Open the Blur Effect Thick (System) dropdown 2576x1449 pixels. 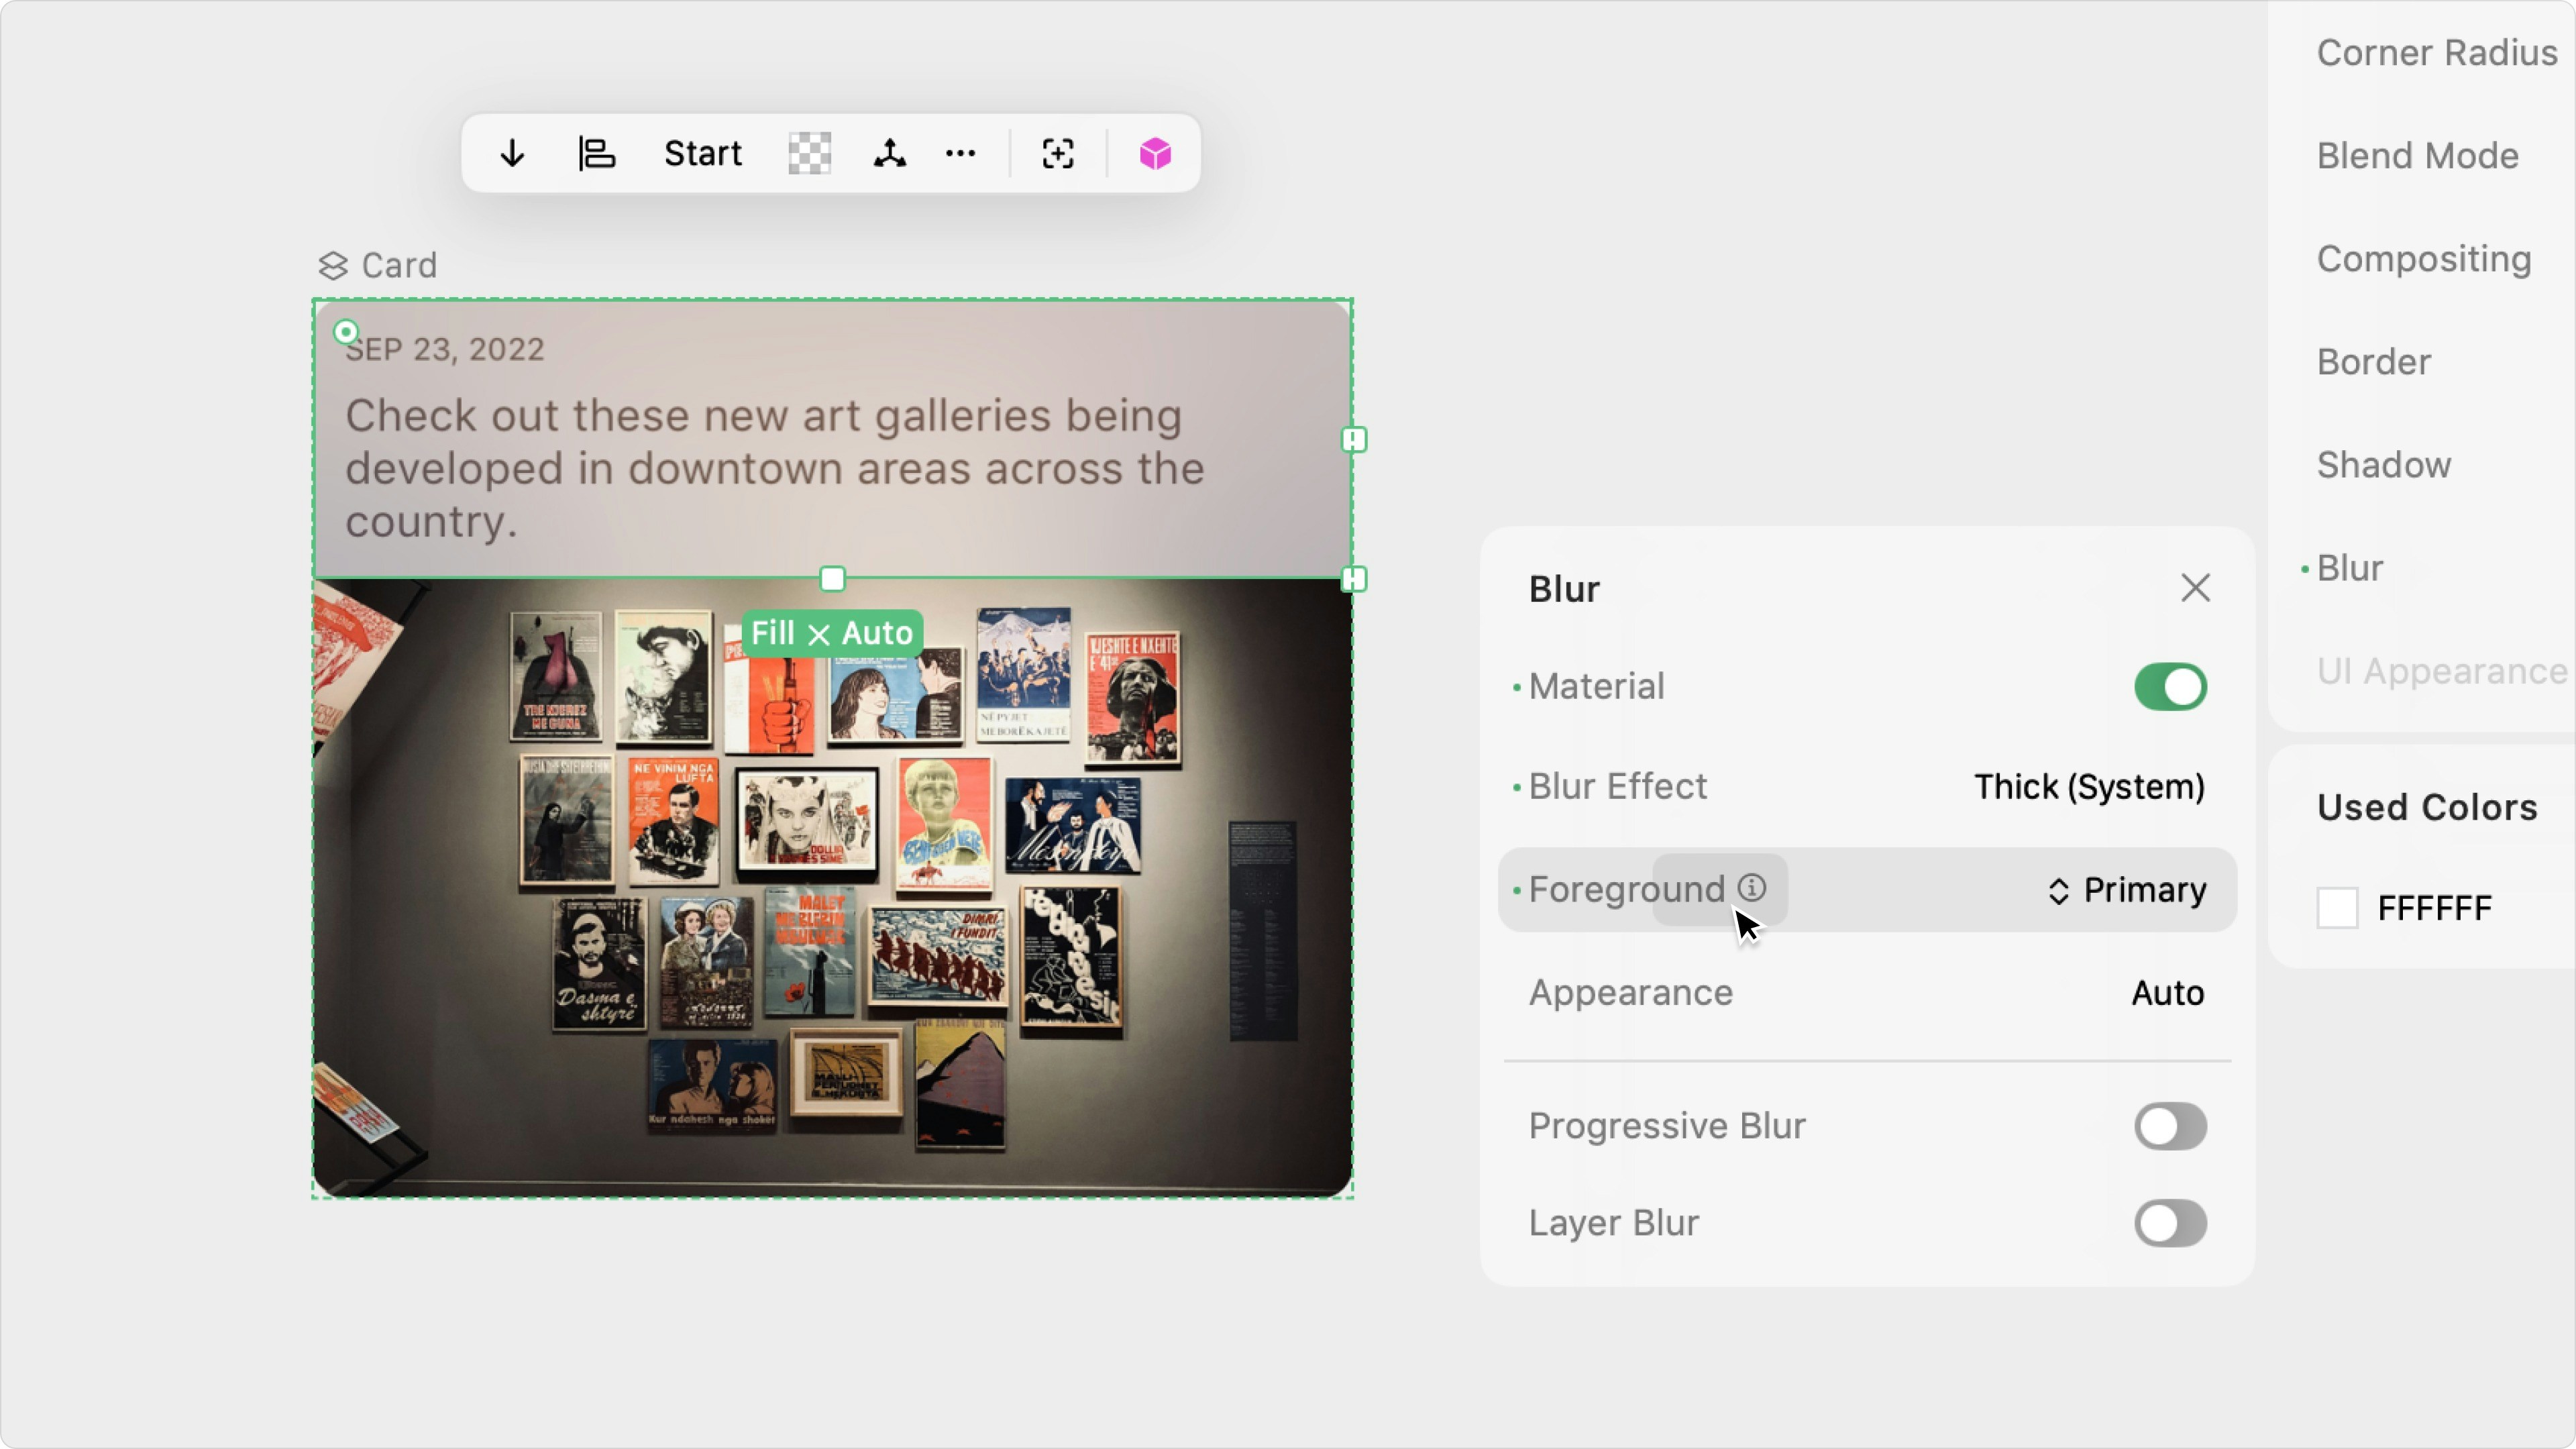(x=2088, y=787)
